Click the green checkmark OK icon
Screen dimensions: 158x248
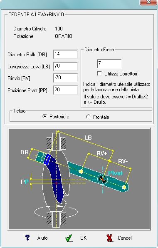[x=69, y=238]
